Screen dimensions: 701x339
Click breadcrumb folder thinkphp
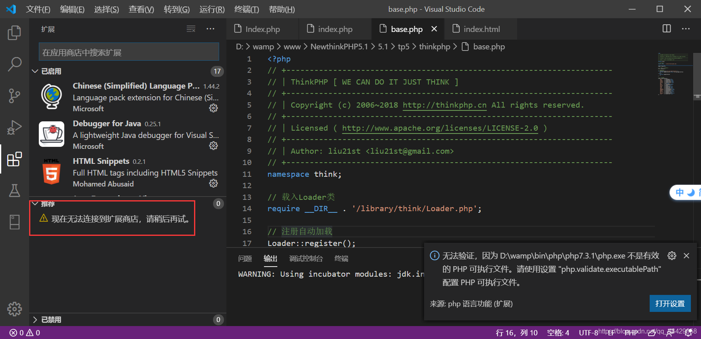[x=435, y=47]
